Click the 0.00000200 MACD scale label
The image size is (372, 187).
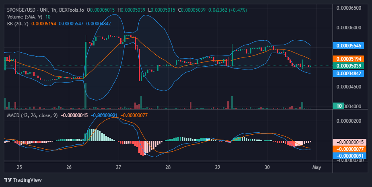click(x=349, y=121)
